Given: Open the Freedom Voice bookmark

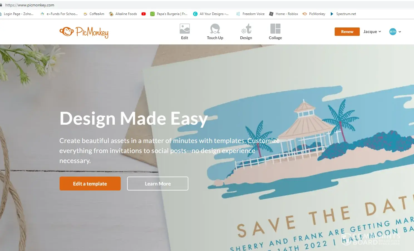Looking at the screenshot, I should [x=250, y=14].
